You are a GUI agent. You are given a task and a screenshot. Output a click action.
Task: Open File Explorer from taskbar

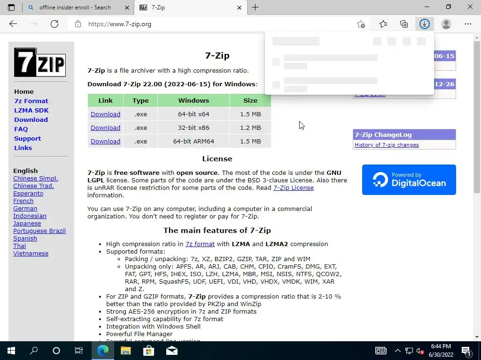pyautogui.click(x=125, y=351)
